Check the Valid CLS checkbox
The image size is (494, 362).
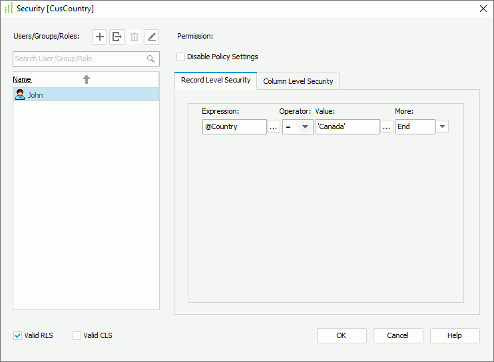pyautogui.click(x=77, y=335)
